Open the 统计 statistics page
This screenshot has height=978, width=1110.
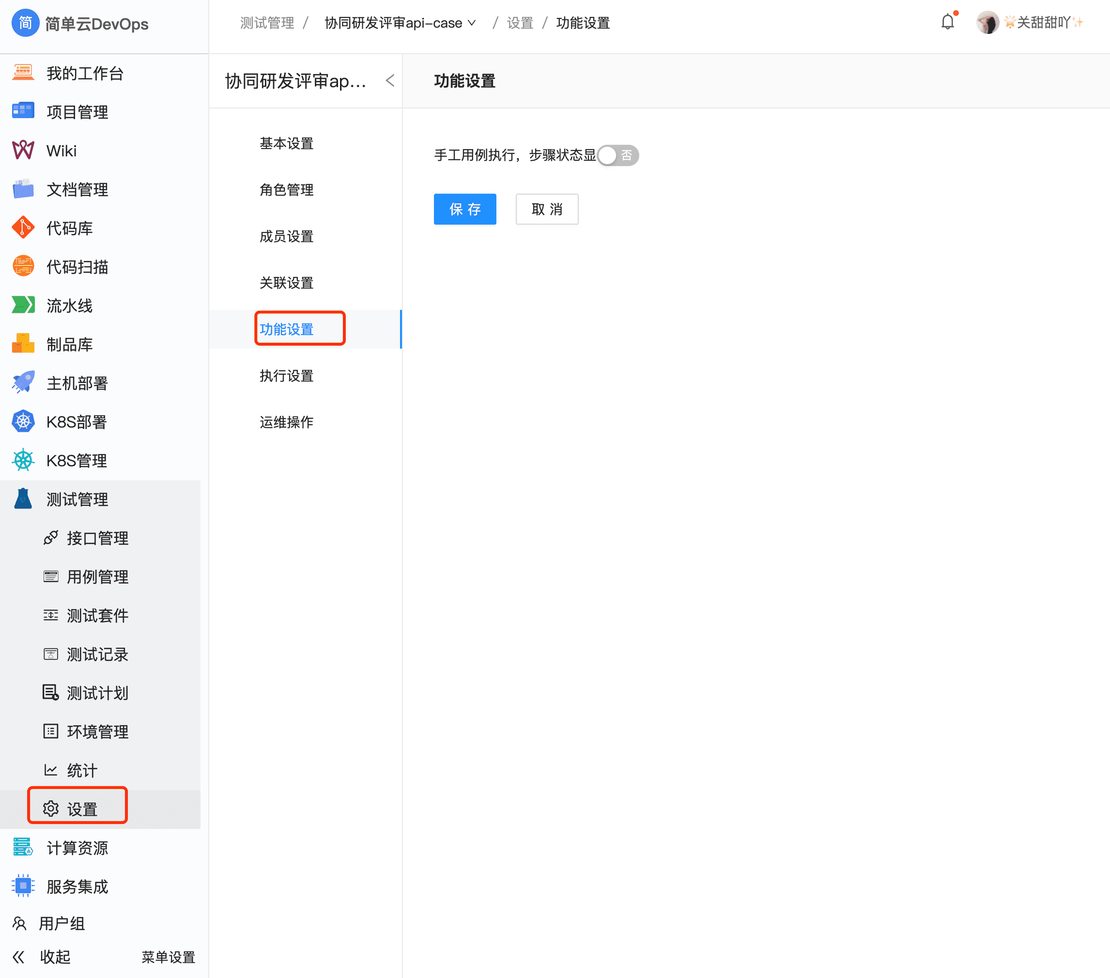pyautogui.click(x=80, y=770)
